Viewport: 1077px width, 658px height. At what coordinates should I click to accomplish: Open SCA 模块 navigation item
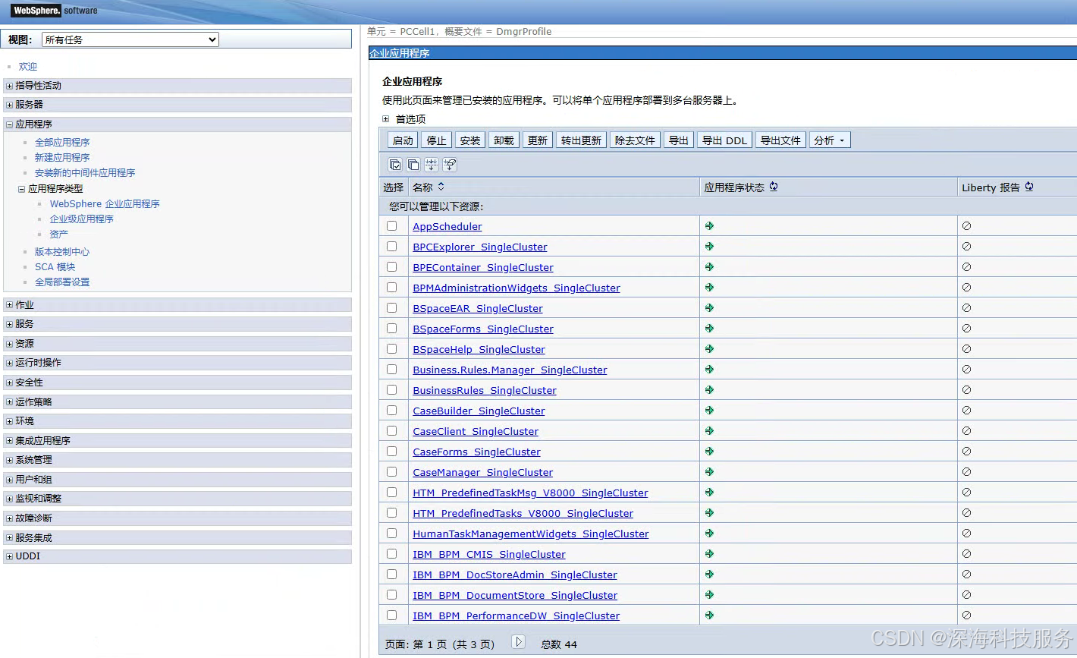55,267
